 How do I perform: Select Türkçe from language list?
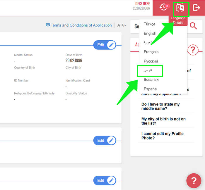point(150,24)
